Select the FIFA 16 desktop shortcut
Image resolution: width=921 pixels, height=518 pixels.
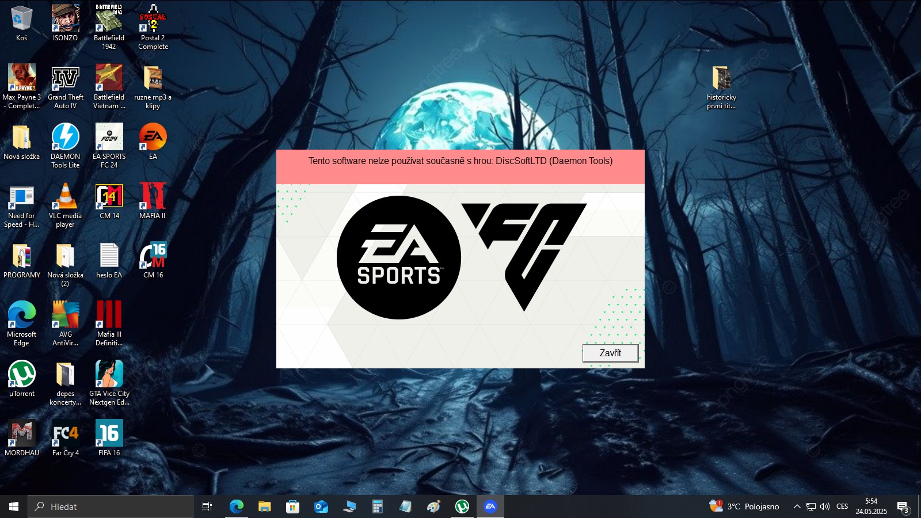coord(109,439)
